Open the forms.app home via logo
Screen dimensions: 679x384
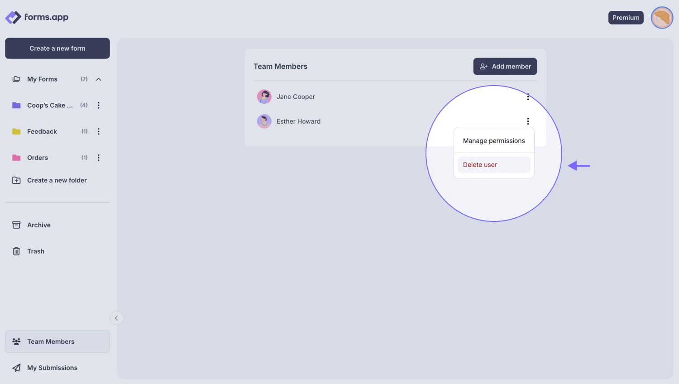pyautogui.click(x=37, y=17)
